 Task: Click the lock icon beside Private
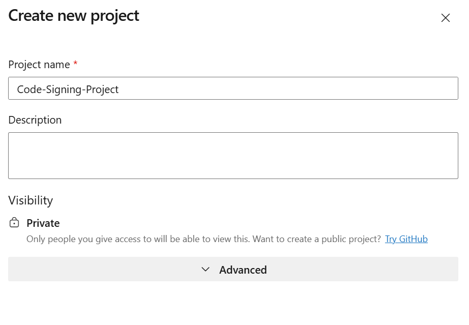pyautogui.click(x=15, y=223)
